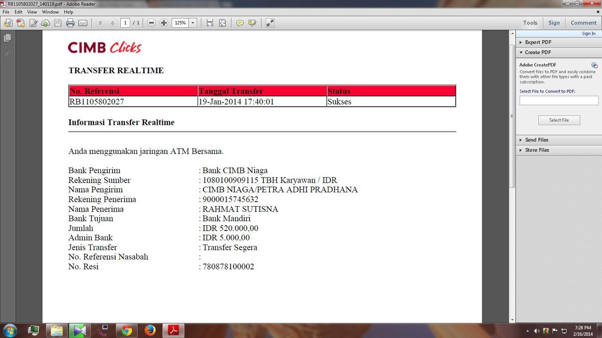Screen dimensions: 602x338
Task: Open Windows Explorer folder taskbar icon
Action: point(56,330)
